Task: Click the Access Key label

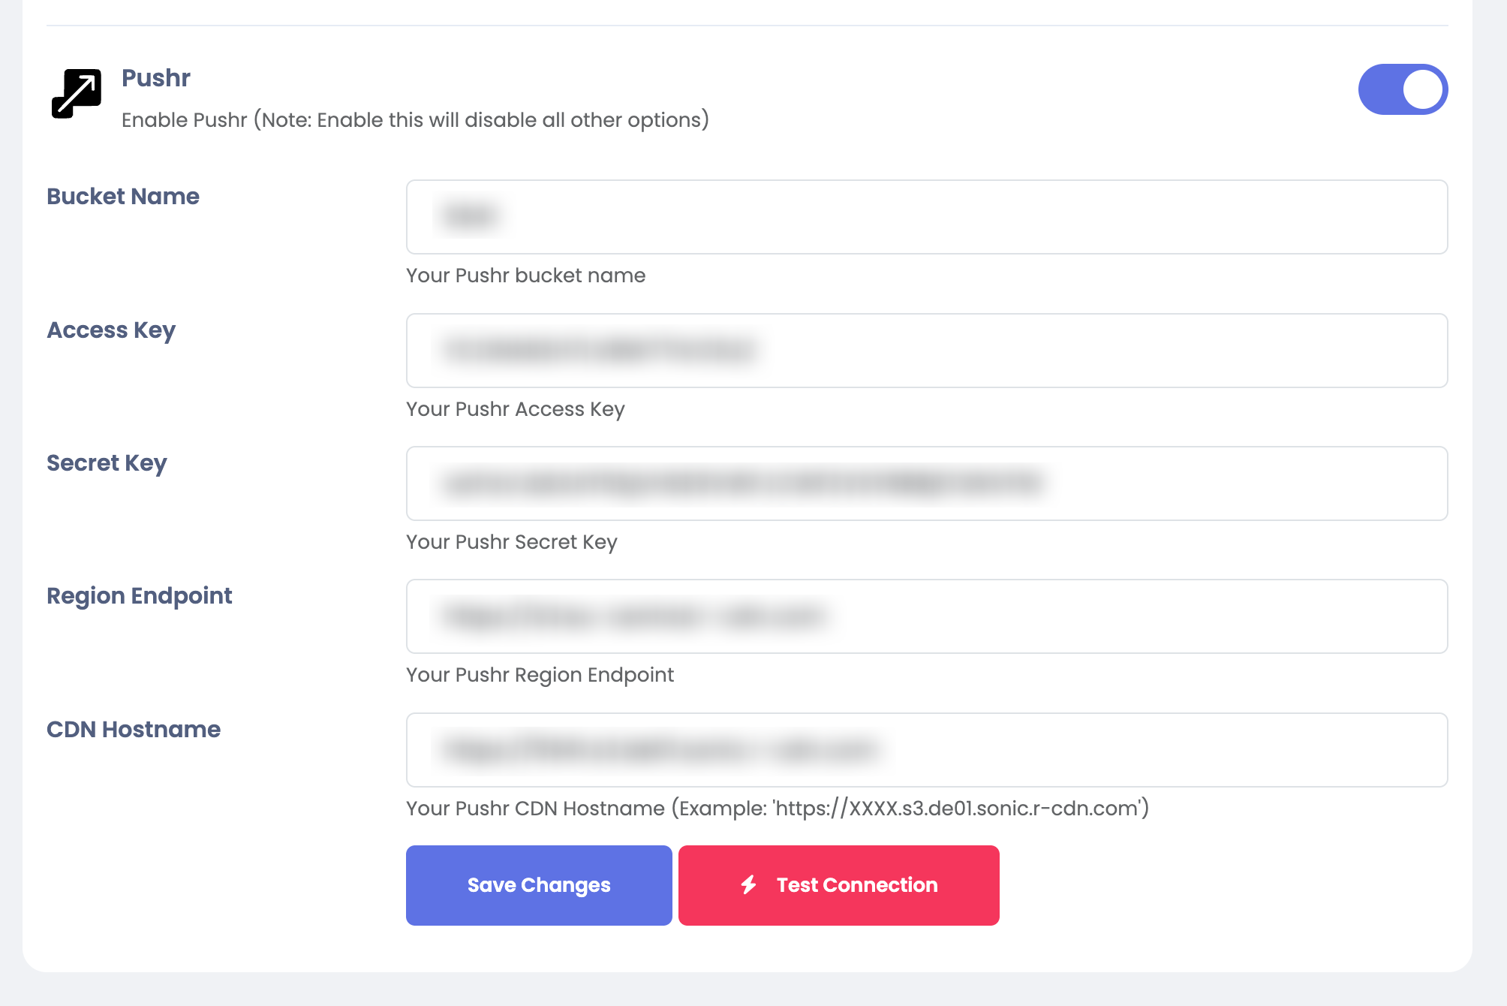Action: 111,330
